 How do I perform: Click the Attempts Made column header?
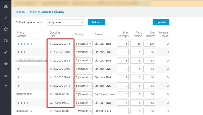[x=163, y=34]
